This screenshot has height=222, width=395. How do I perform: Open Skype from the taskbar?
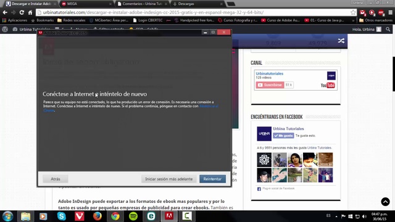coord(61,216)
